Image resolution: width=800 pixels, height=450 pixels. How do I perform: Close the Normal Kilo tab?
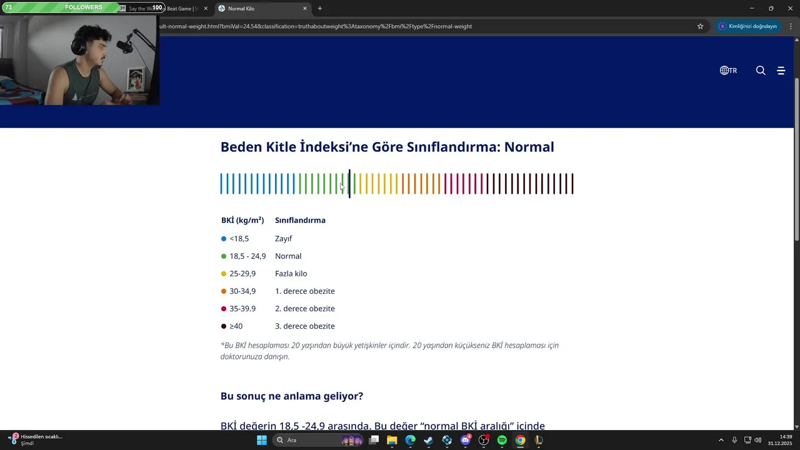point(305,9)
